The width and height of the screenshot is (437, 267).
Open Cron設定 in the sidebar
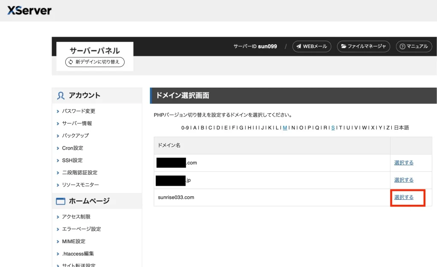tap(73, 148)
